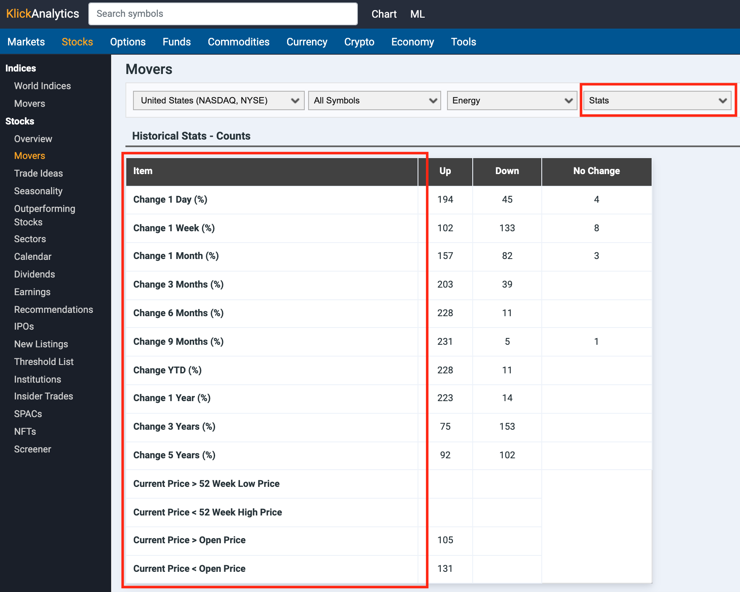This screenshot has width=740, height=592.
Task: Open the Economy menu
Action: [x=413, y=42]
